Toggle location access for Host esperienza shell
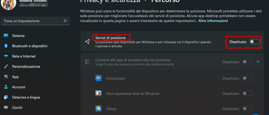The height and width of the screenshot is (115, 269). pyautogui.click(x=247, y=94)
